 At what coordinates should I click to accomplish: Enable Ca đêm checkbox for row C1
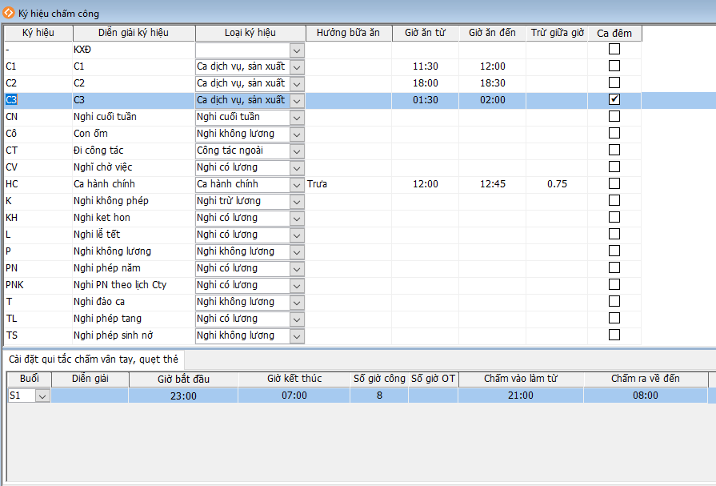coord(614,66)
